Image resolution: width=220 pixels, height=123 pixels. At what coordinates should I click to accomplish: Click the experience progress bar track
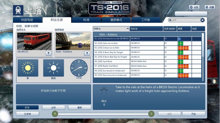tap(103, 114)
